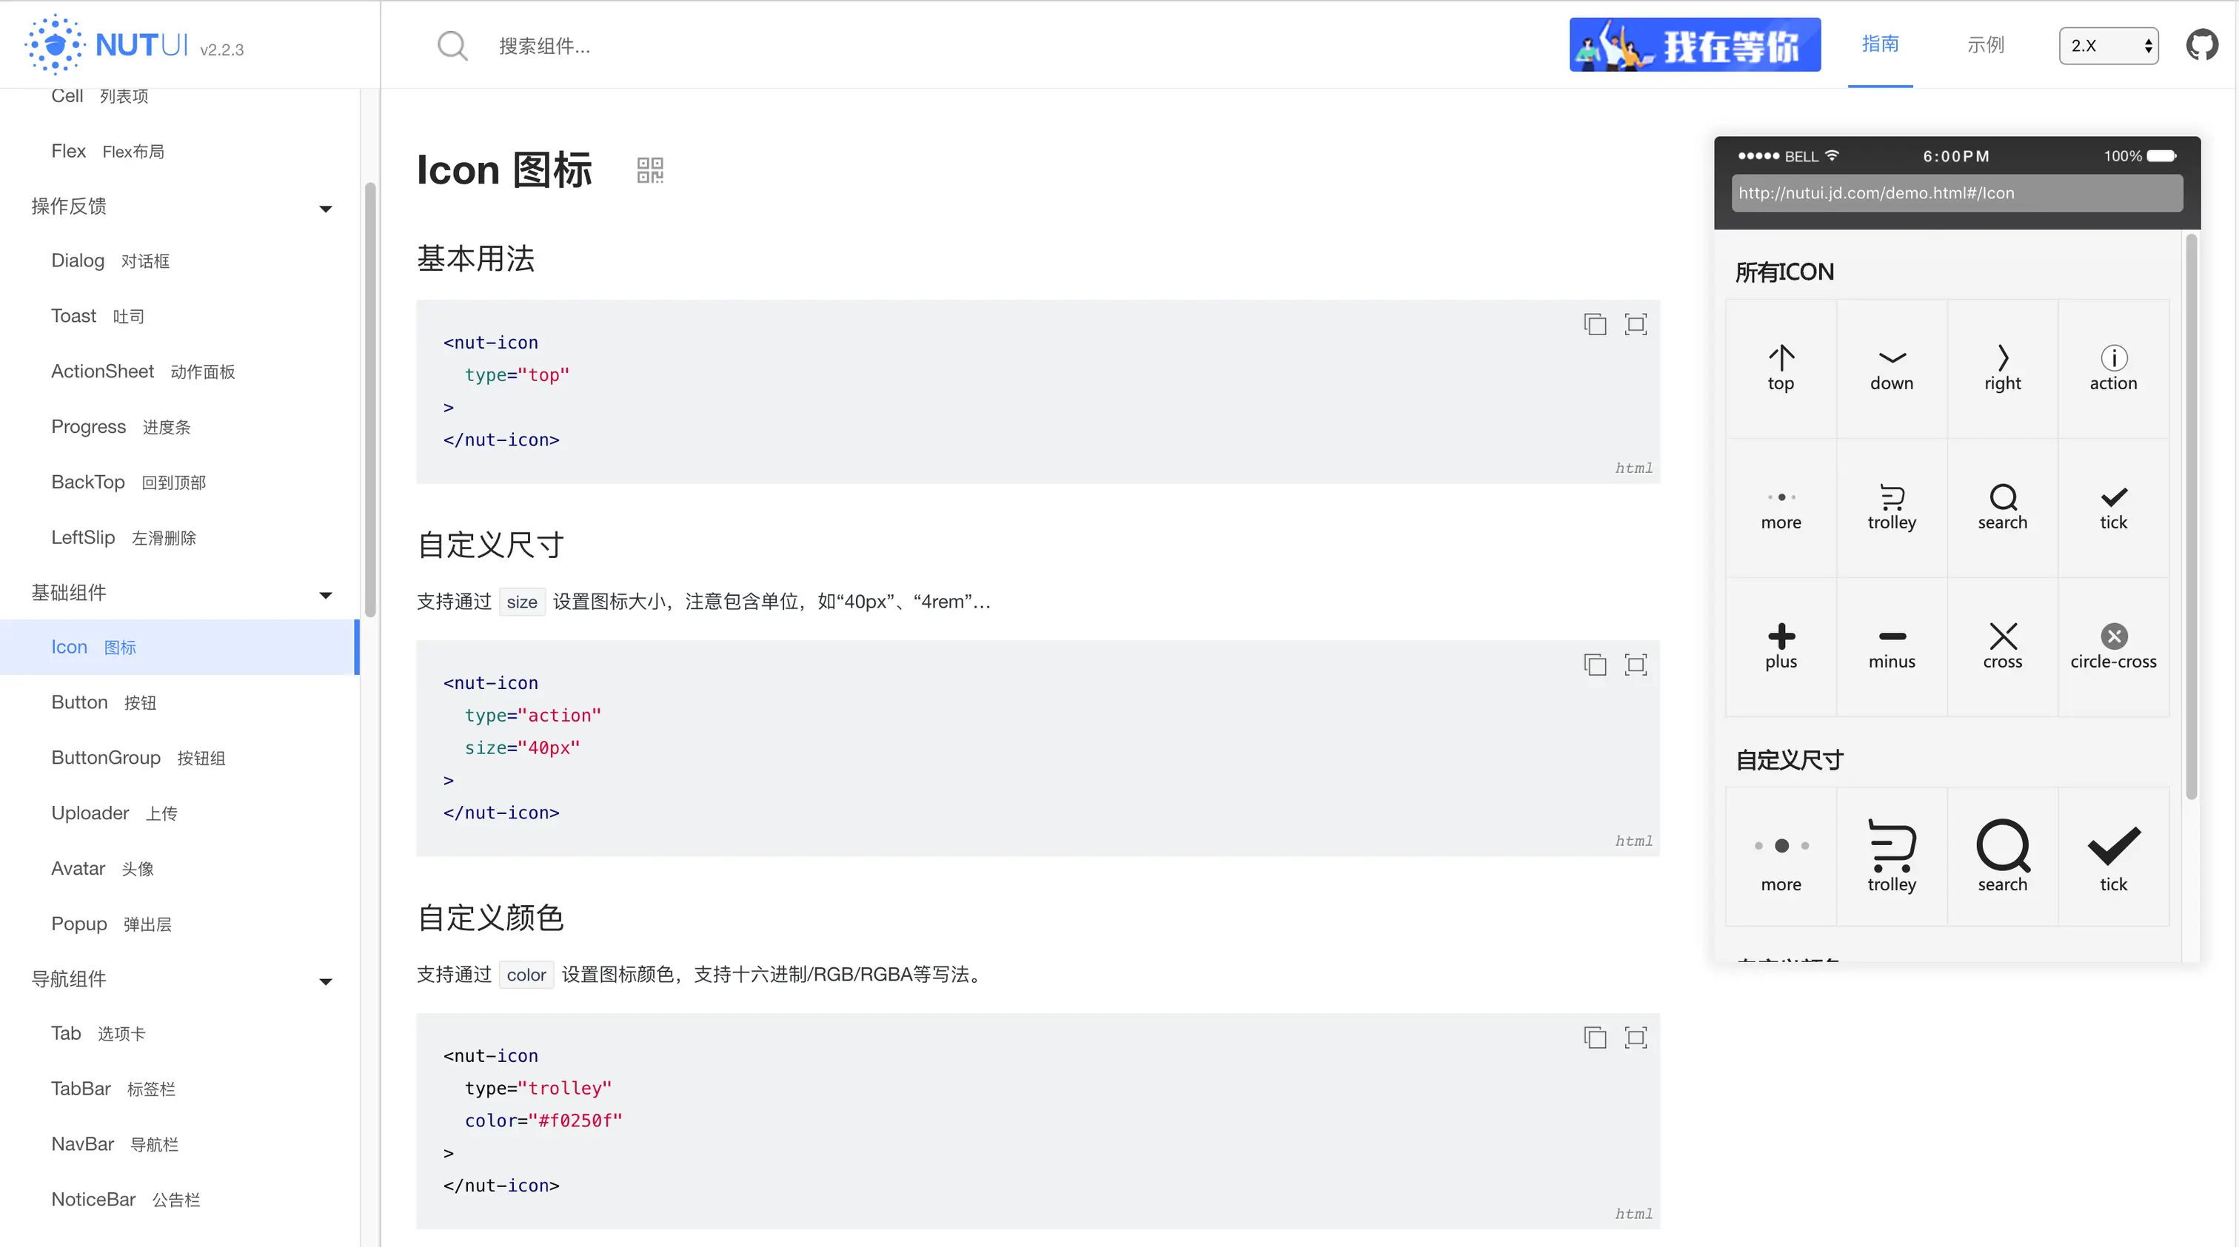Open the QR code icon beside title

649,170
